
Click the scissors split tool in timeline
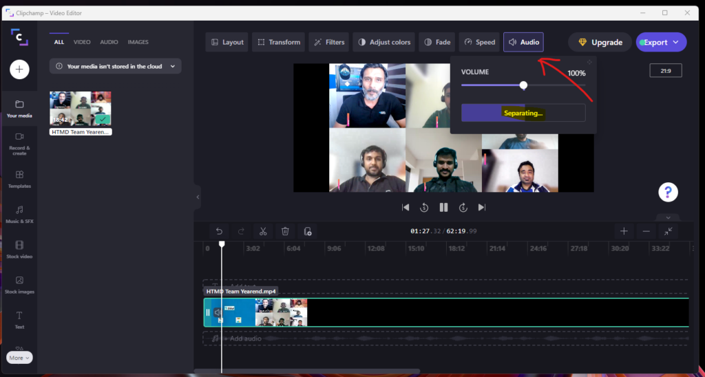click(262, 232)
